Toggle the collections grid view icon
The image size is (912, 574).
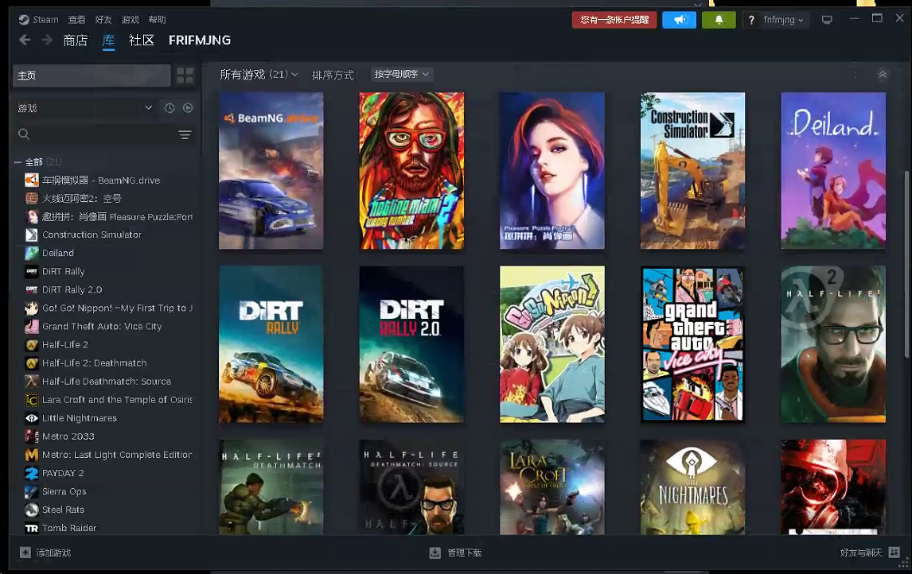[x=185, y=76]
